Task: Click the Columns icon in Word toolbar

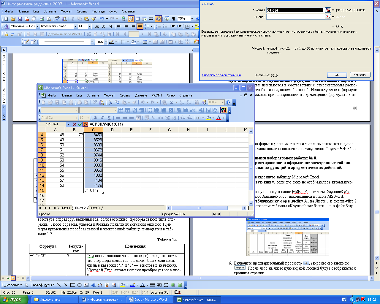Action: coord(151,19)
